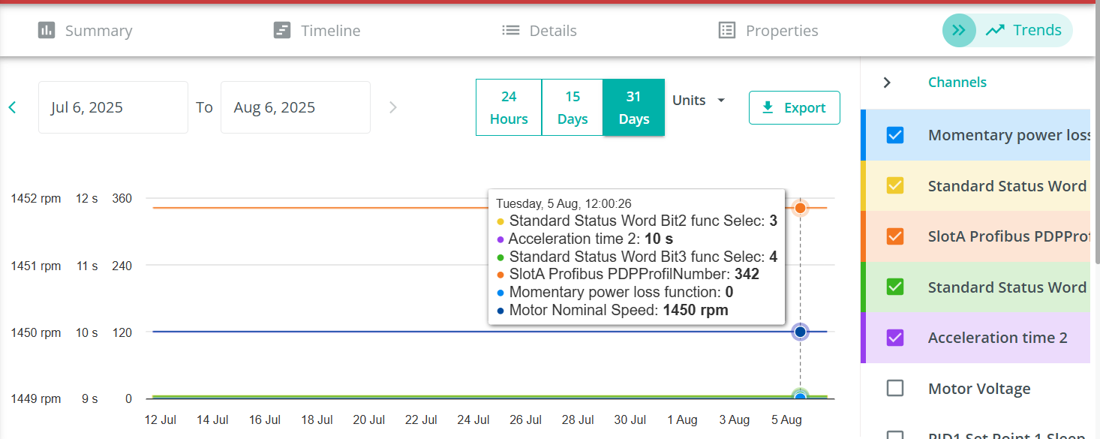Image resolution: width=1100 pixels, height=439 pixels.
Task: Uncheck Acceleration time 2 channel
Action: [x=895, y=338]
